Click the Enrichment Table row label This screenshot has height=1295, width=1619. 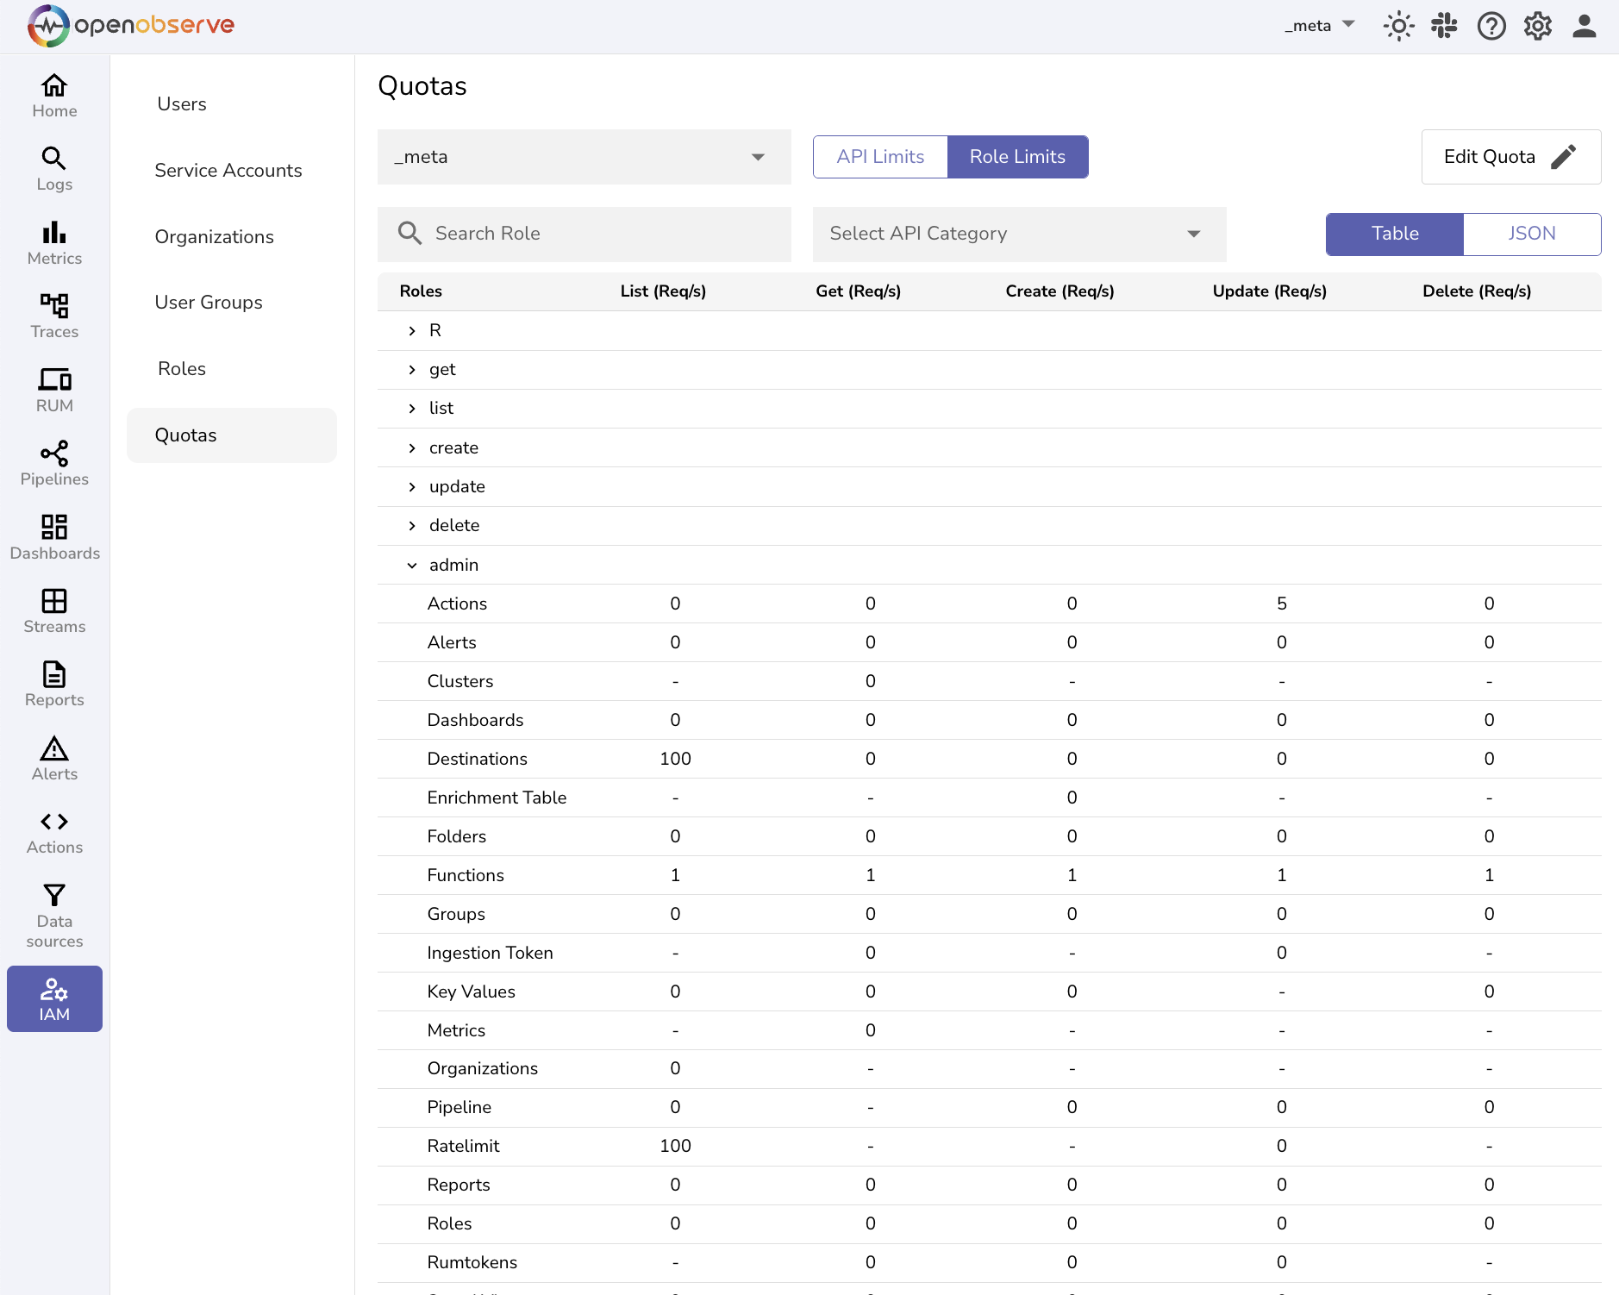pyautogui.click(x=497, y=798)
